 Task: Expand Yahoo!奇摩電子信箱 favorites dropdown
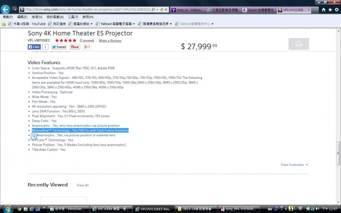point(134,24)
